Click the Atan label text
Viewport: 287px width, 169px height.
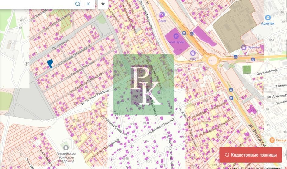pos(162,21)
